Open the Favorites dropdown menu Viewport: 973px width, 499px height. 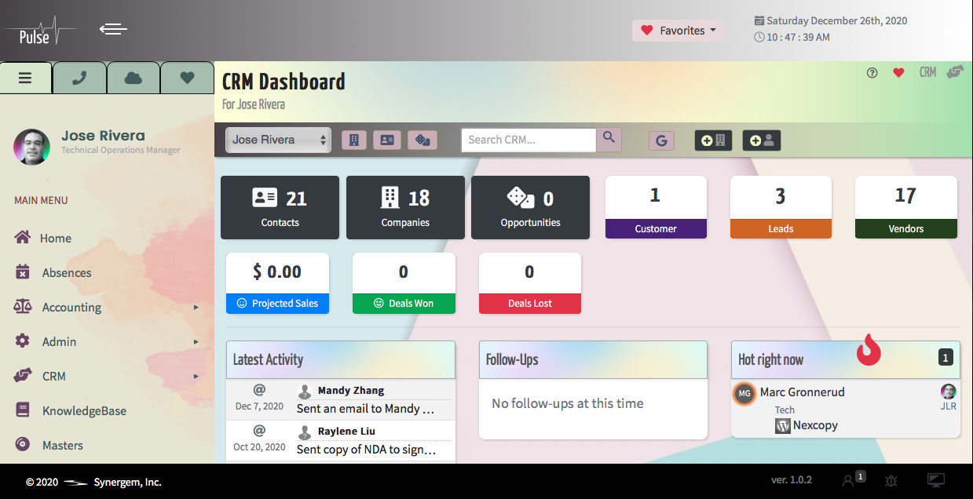(x=679, y=31)
